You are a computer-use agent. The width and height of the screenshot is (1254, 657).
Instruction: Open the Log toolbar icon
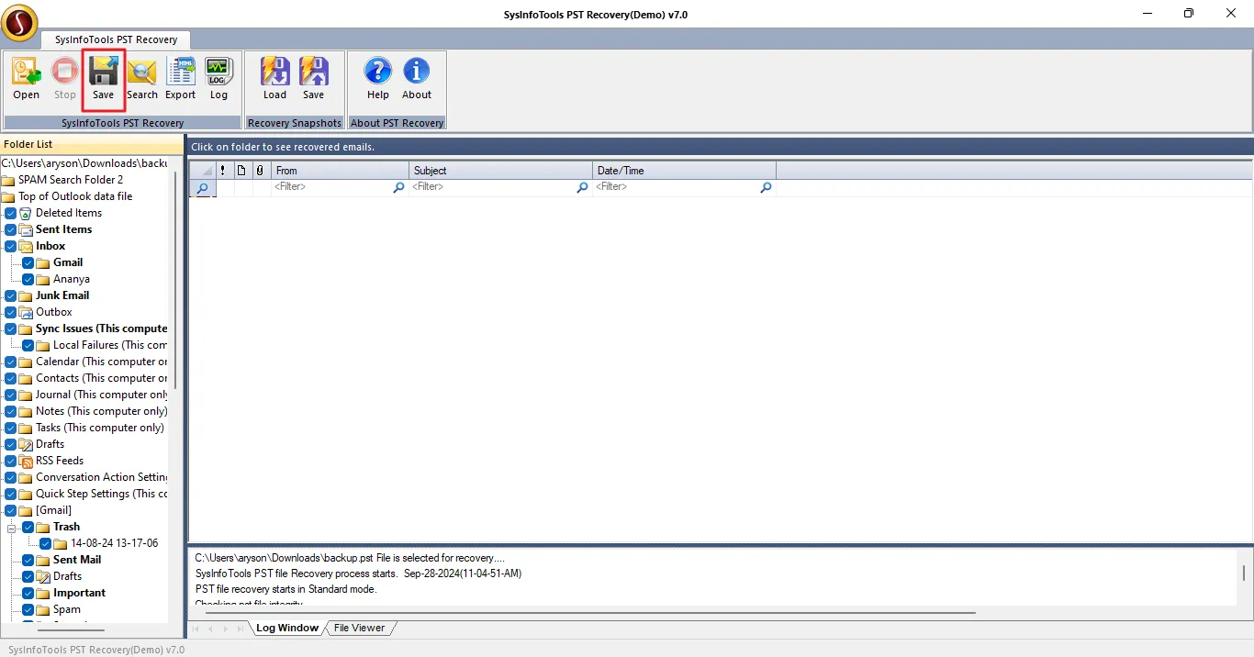pos(218,72)
